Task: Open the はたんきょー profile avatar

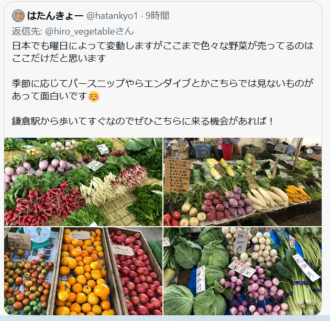Action: (18, 16)
